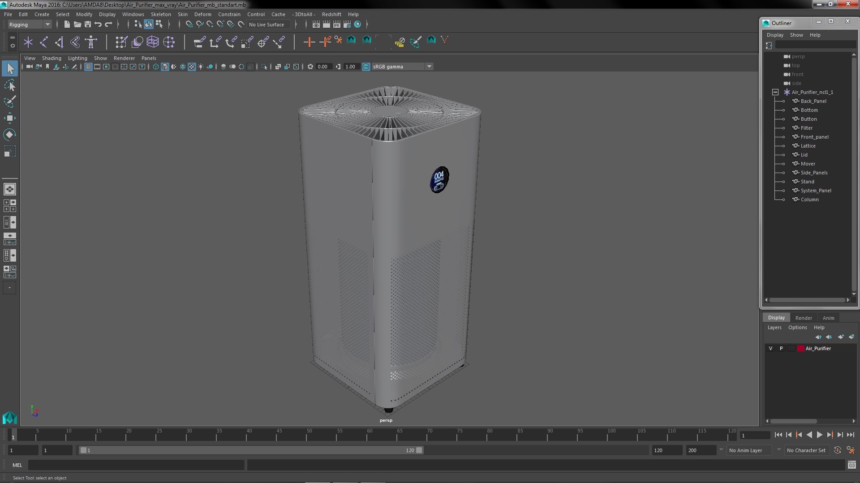Toggle snap to curves icon
Image resolution: width=860 pixels, height=483 pixels.
point(200,24)
